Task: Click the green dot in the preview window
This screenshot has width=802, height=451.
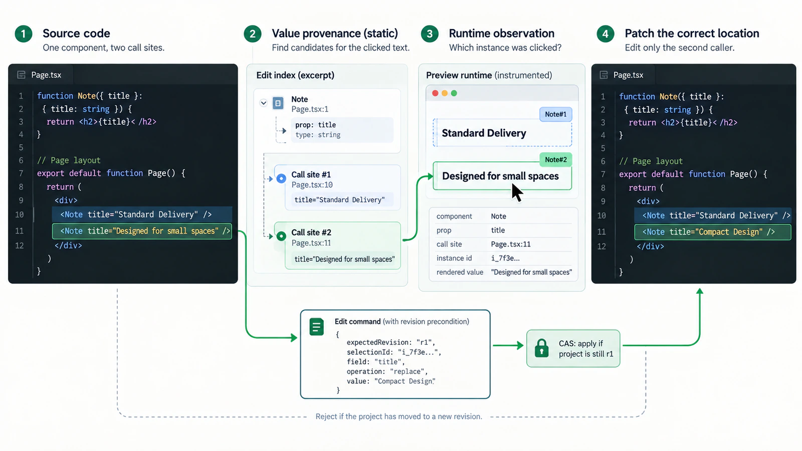Action: click(x=454, y=93)
